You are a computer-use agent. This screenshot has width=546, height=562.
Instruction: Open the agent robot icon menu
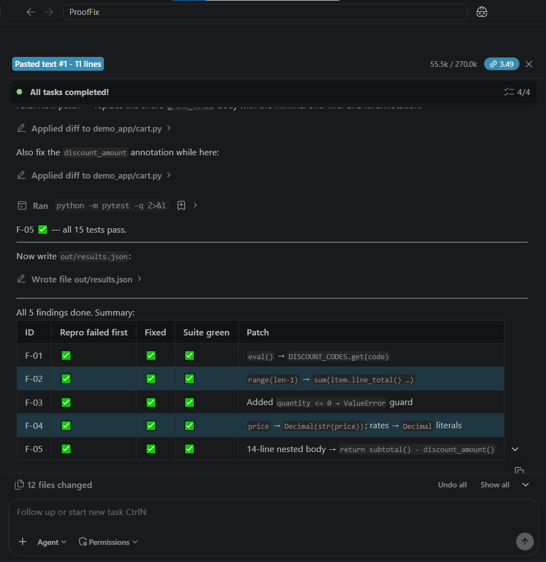pyautogui.click(x=481, y=12)
